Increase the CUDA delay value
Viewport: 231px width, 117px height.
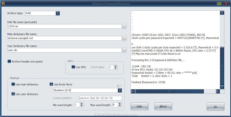tap(116, 66)
